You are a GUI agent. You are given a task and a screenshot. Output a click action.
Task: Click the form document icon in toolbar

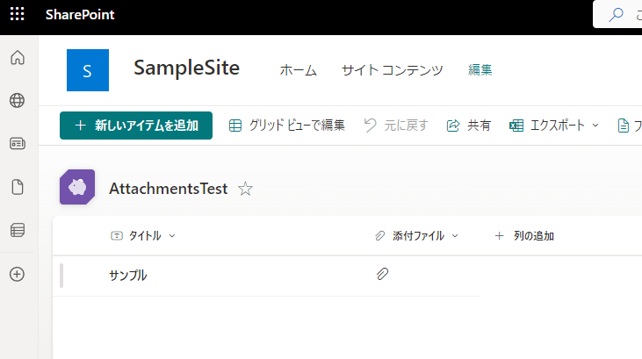coord(624,126)
